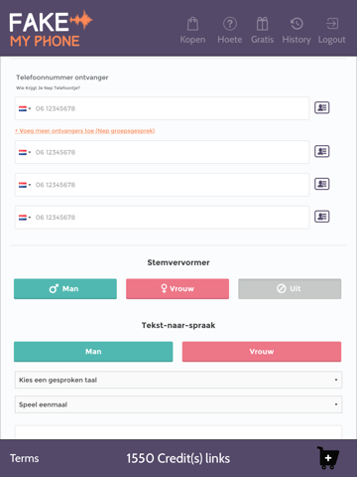Click the shopping cart plus icon
This screenshot has height=477, width=357.
tap(328, 458)
